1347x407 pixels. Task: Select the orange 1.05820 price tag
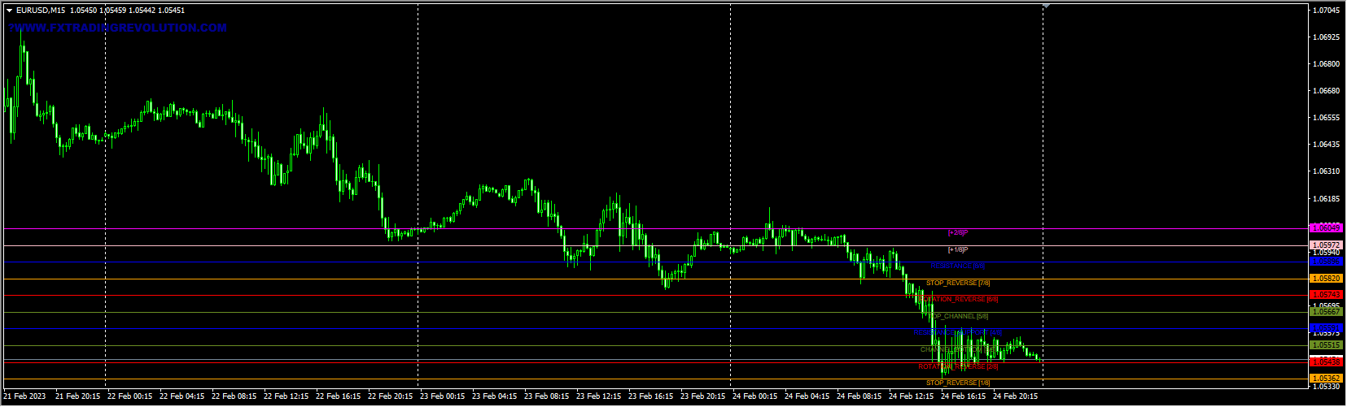[1326, 278]
